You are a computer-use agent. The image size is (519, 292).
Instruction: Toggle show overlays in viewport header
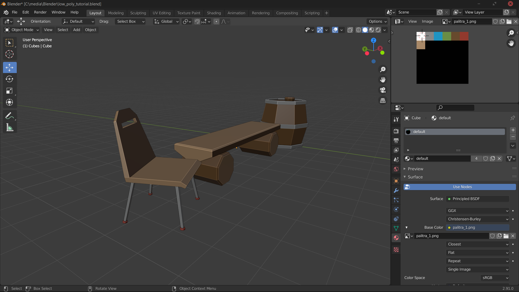pyautogui.click(x=335, y=30)
